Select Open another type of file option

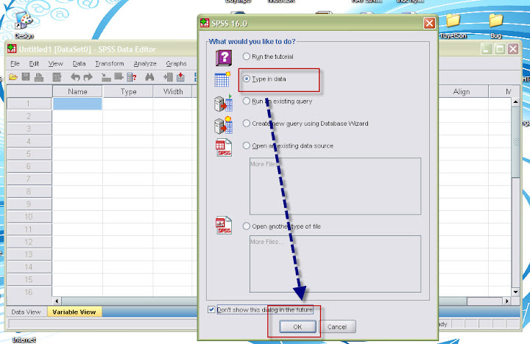coord(247,226)
